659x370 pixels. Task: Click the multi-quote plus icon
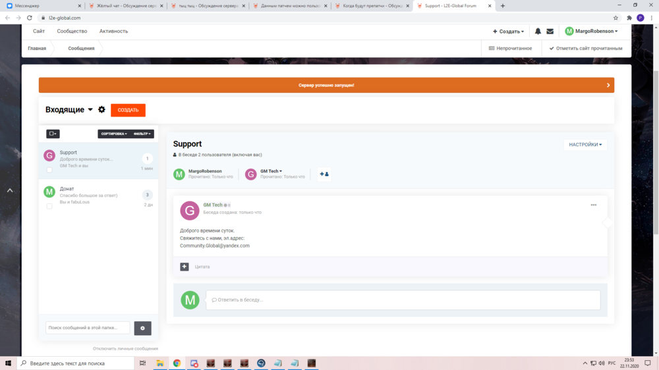tap(185, 267)
